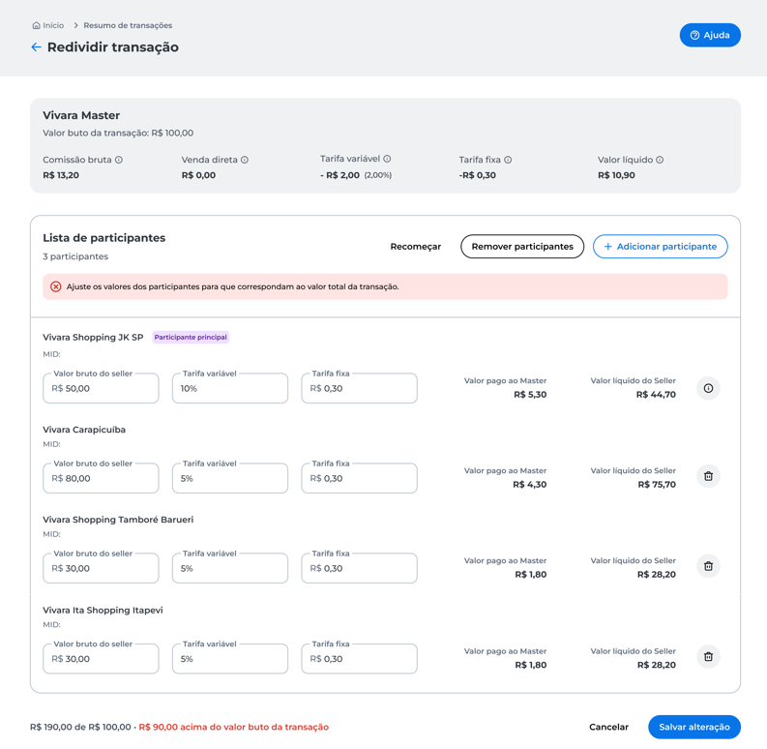Click info icon for Vivara Shopping JK SP
767x749 pixels.
(x=708, y=388)
